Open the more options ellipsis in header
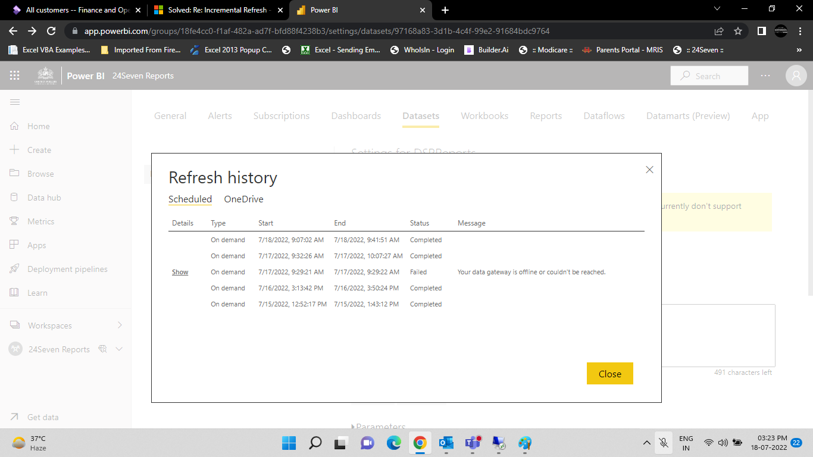The image size is (813, 457). 765,76
